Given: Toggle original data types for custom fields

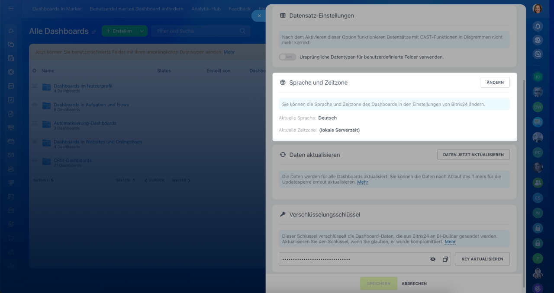Looking at the screenshot, I should tap(287, 57).
